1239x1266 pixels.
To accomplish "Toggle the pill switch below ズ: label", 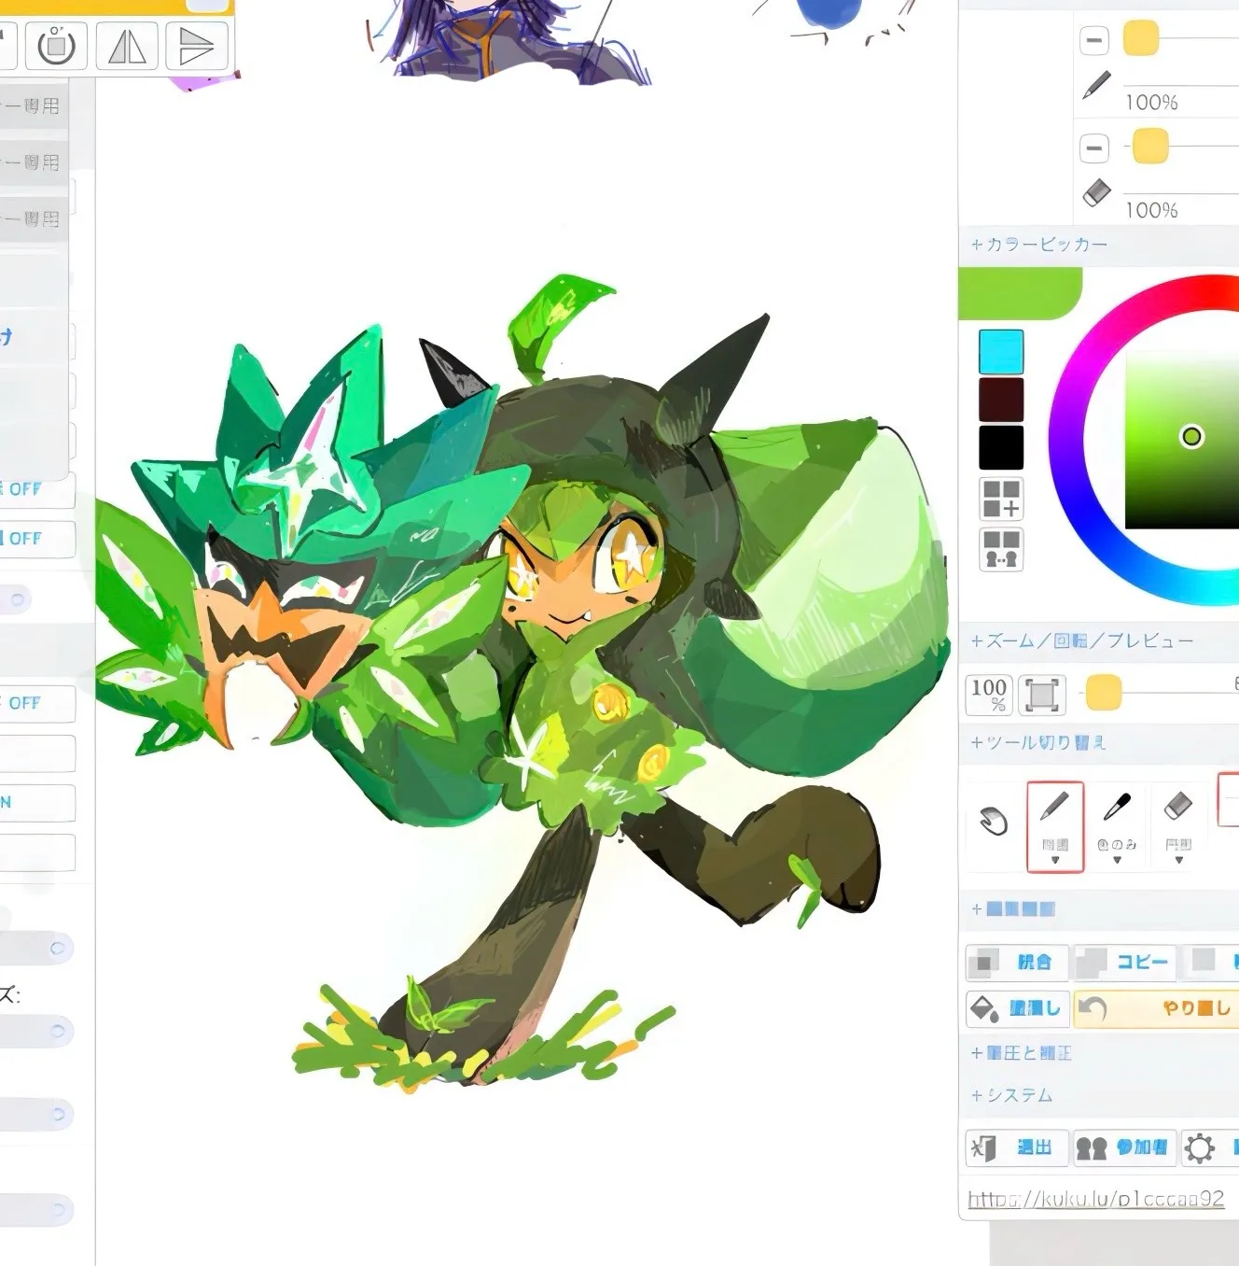I will 35,1031.
